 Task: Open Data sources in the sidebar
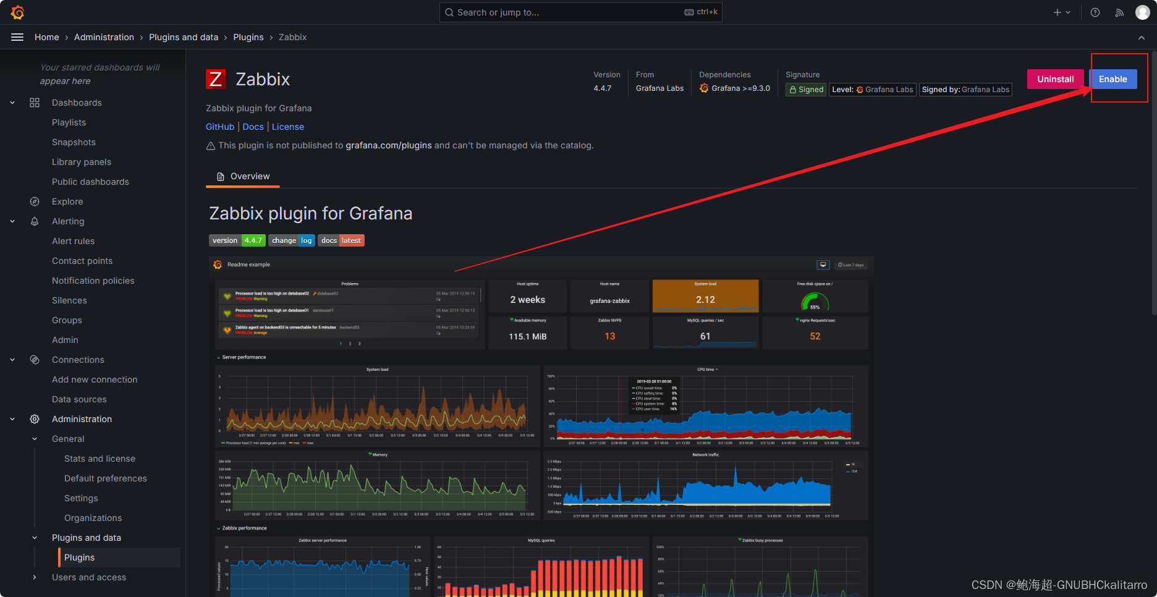pyautogui.click(x=79, y=399)
